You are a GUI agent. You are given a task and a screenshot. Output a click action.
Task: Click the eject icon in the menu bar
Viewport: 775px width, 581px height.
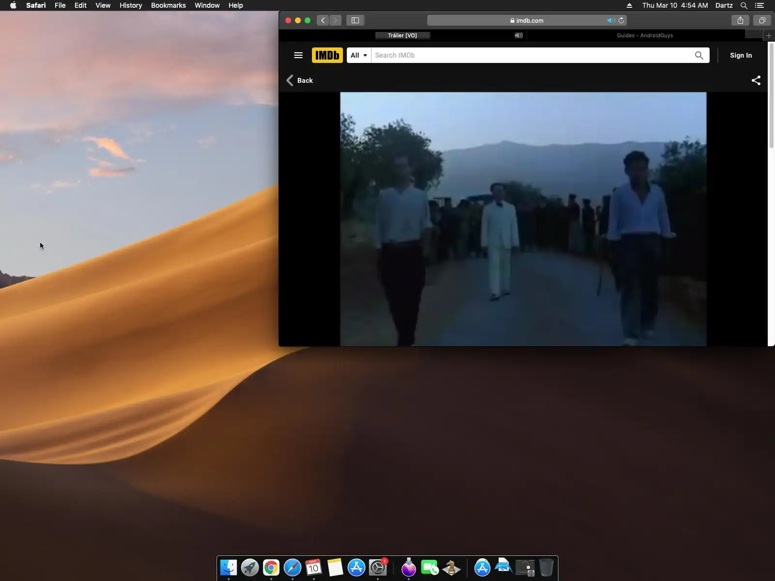(629, 5)
